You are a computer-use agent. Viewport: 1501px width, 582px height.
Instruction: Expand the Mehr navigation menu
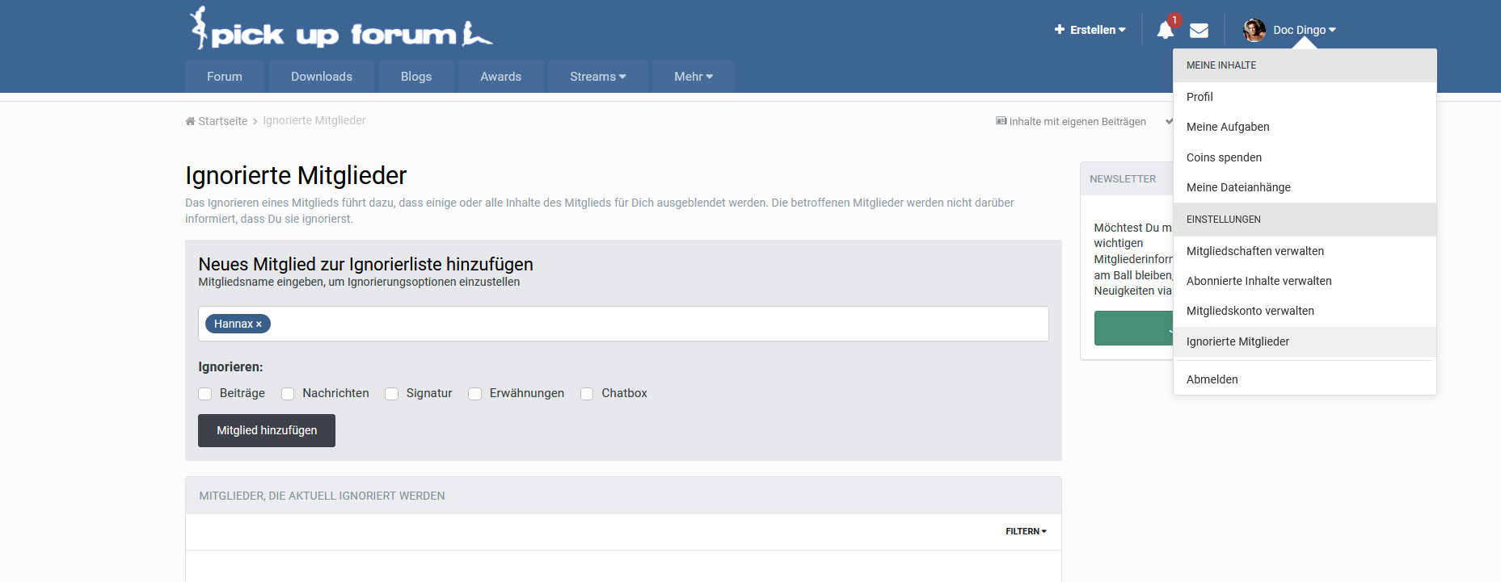[693, 77]
